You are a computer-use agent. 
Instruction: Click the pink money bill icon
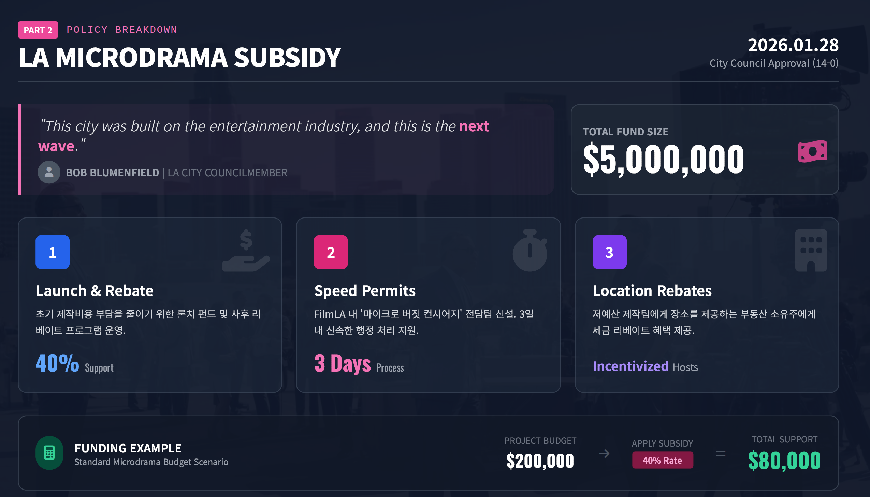coord(812,151)
